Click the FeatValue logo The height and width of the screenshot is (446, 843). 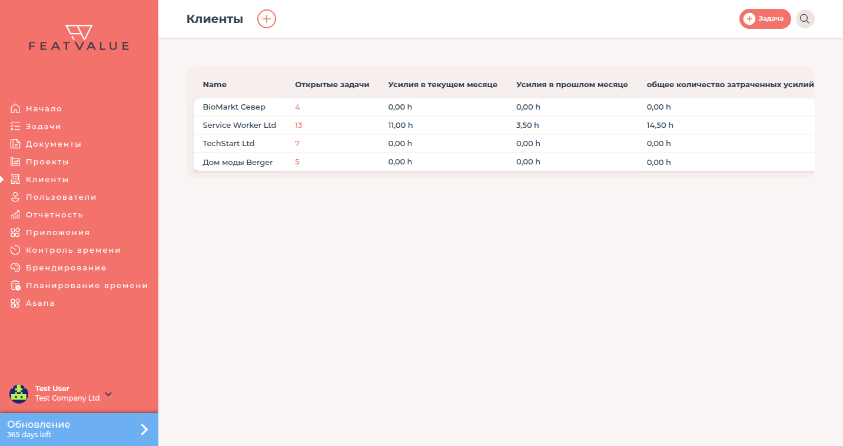(79, 38)
